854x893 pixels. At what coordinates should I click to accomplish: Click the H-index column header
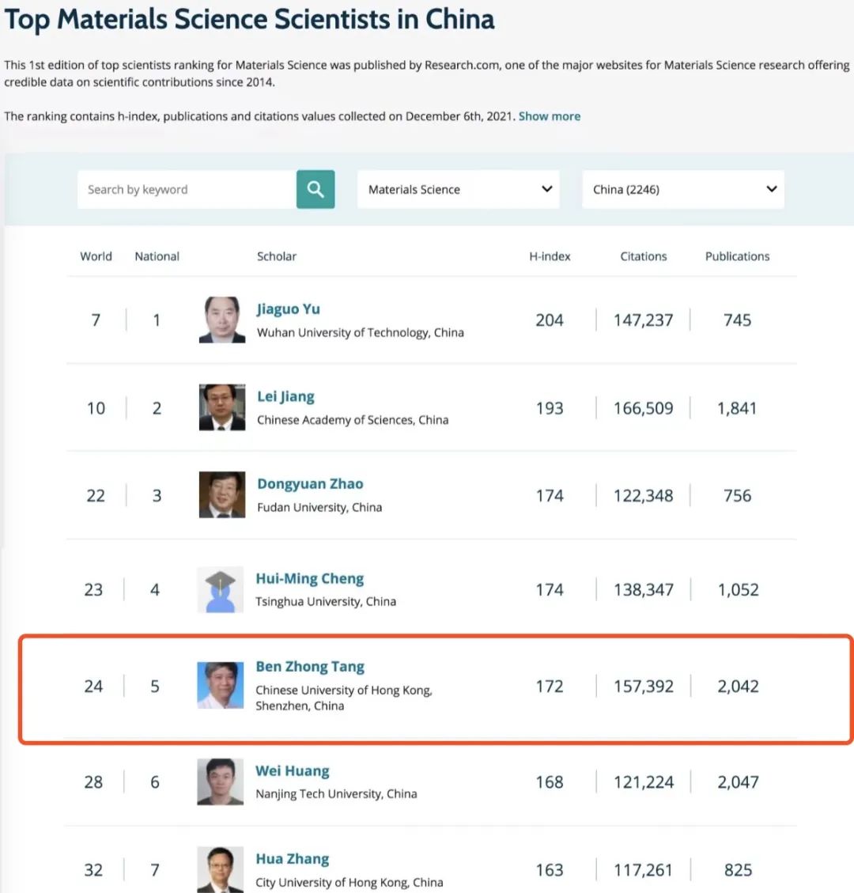550,256
